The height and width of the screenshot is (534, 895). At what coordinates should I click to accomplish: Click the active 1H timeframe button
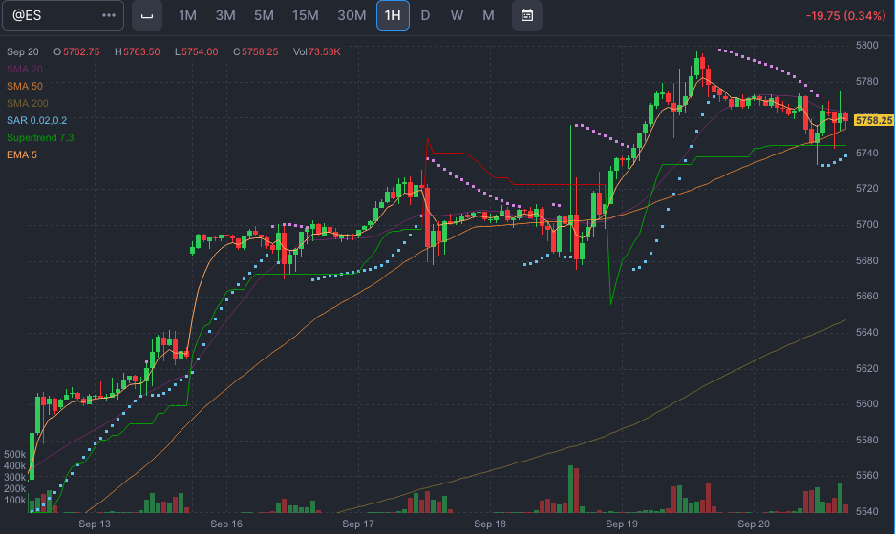coord(393,16)
